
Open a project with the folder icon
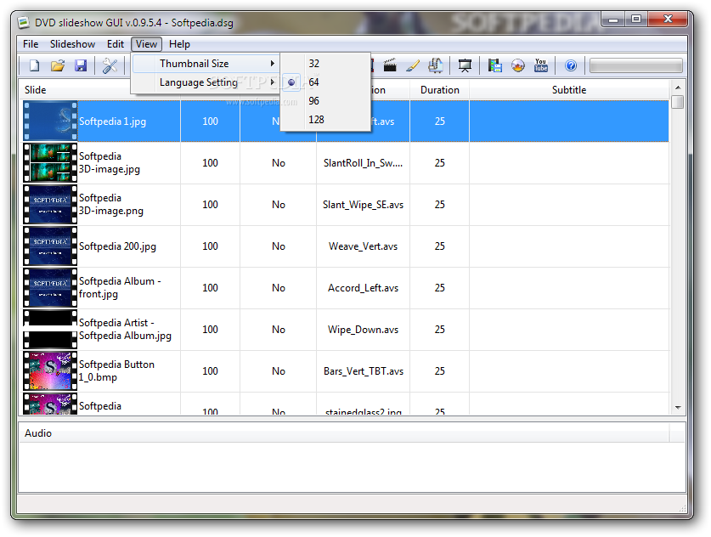pyautogui.click(x=58, y=65)
